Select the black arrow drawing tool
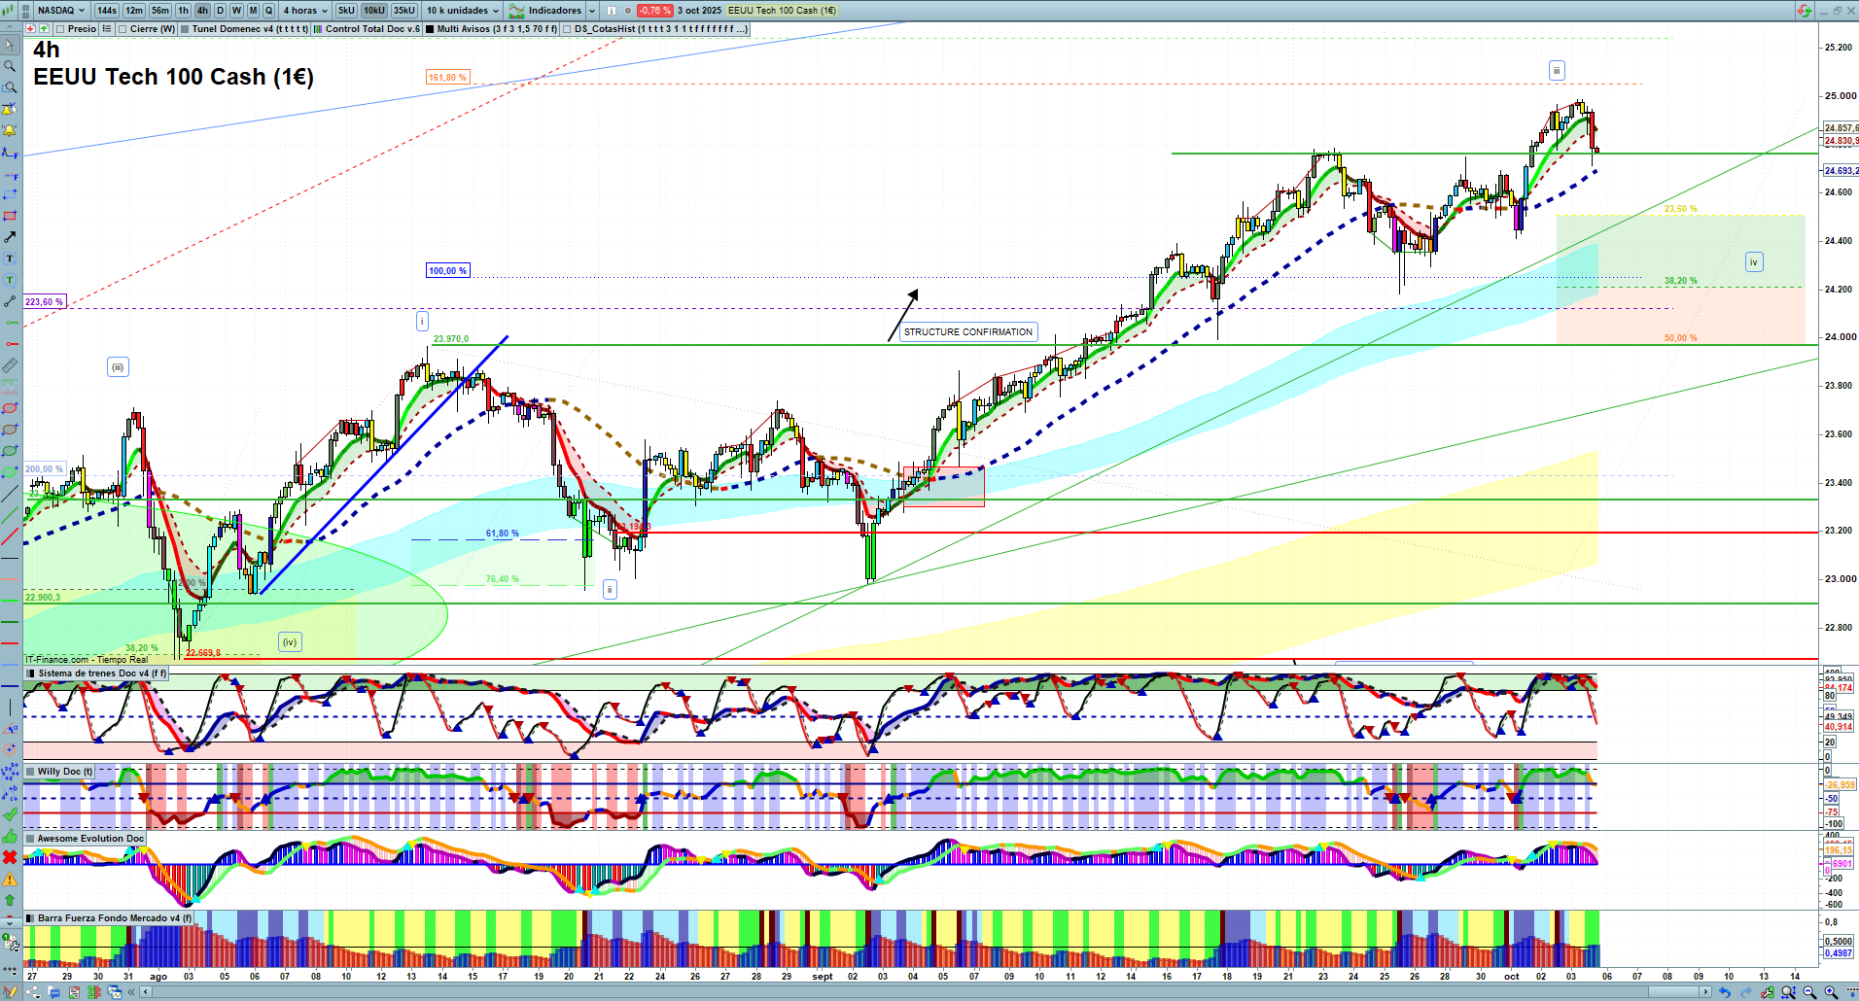The width and height of the screenshot is (1859, 1001). (x=10, y=237)
